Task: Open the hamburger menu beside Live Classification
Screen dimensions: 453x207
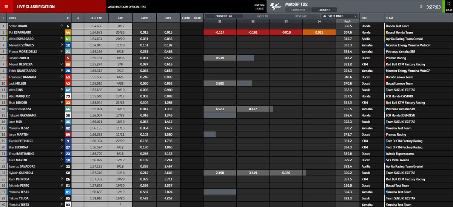Action: click(6, 6)
